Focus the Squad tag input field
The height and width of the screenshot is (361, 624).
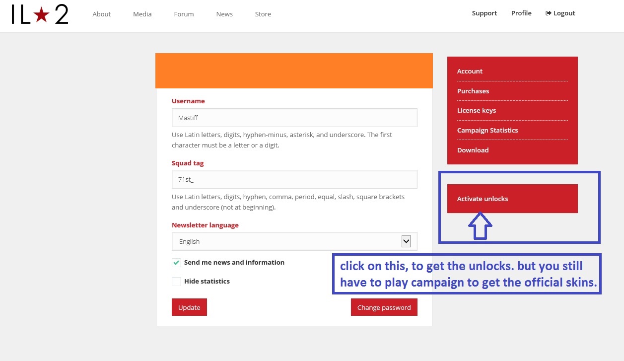coord(294,179)
